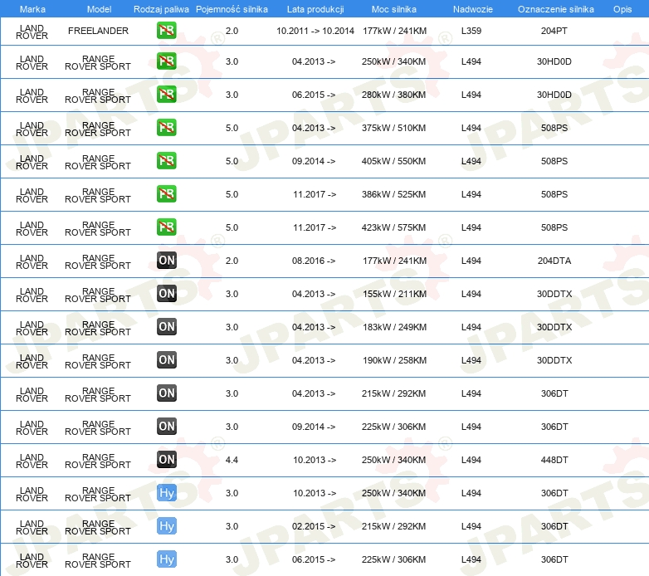Select the Marka column header
649x576 pixels.
pos(32,9)
